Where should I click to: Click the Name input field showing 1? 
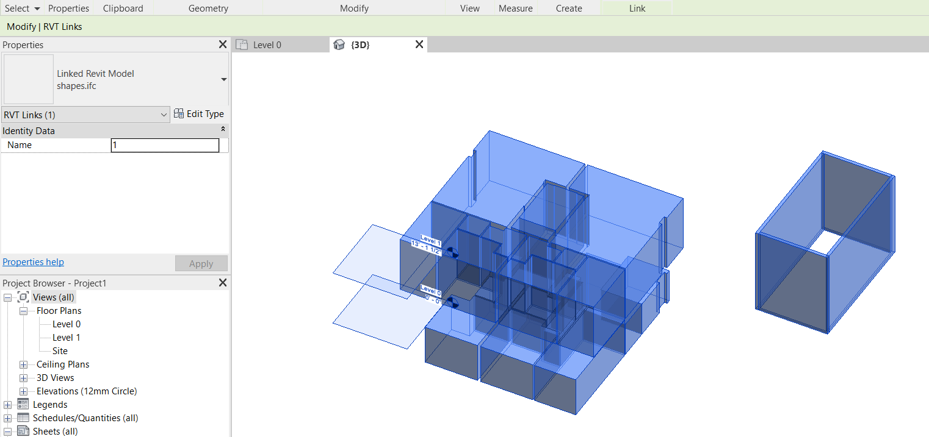(x=165, y=144)
